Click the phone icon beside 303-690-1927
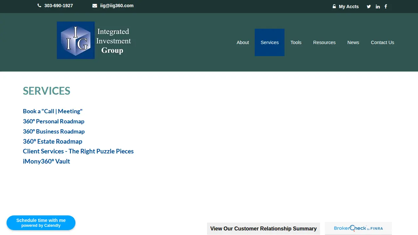 [x=40, y=6]
